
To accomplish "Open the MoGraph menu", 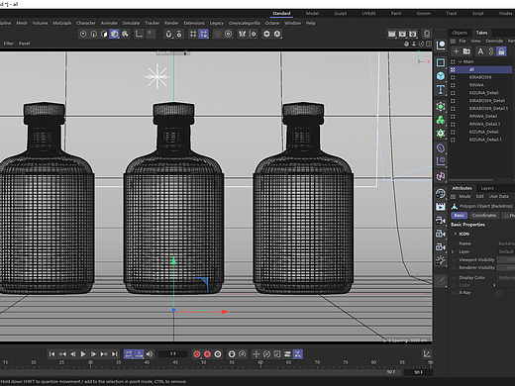I will pyautogui.click(x=62, y=23).
